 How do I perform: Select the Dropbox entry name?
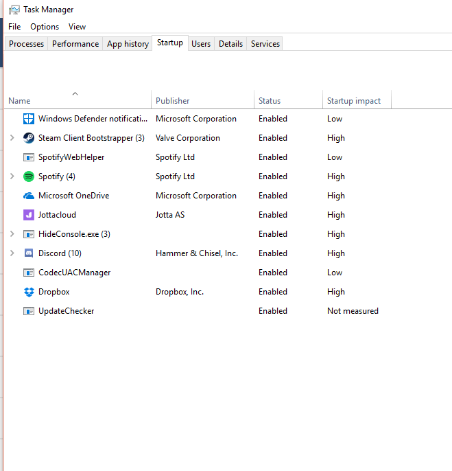[53, 292]
